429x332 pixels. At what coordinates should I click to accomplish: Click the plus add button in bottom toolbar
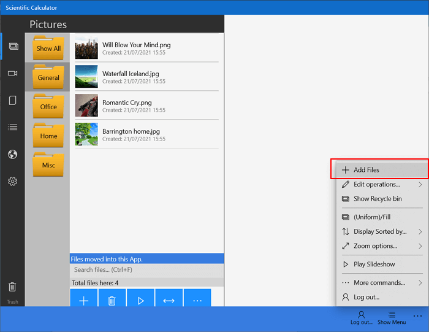point(84,300)
